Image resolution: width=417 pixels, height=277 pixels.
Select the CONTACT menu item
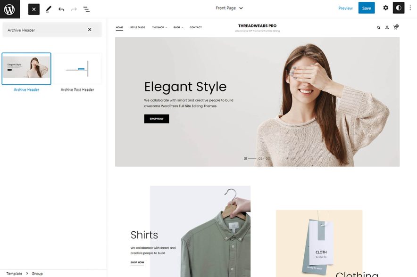click(196, 27)
